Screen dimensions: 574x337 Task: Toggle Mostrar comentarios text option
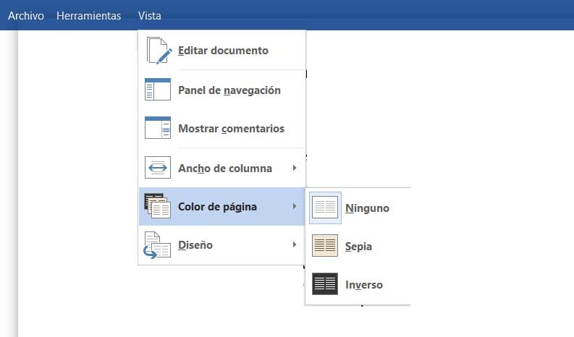click(x=231, y=129)
